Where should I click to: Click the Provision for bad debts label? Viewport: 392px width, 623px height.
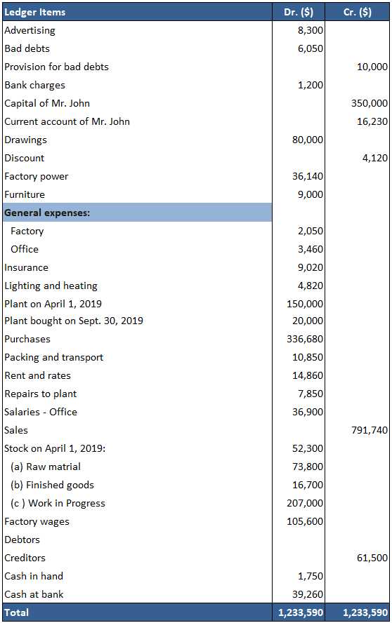[x=56, y=67]
